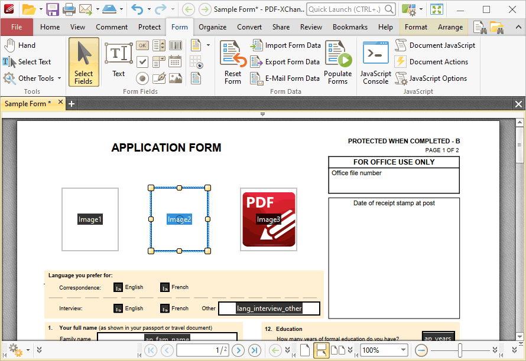Switch to the Arrange tab
This screenshot has height=361, width=526.
point(450,27)
